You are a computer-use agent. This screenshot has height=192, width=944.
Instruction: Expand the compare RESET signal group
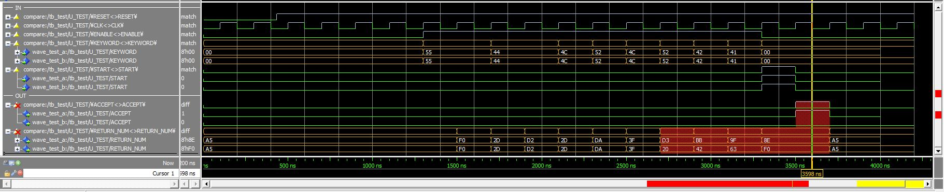pyautogui.click(x=8, y=17)
